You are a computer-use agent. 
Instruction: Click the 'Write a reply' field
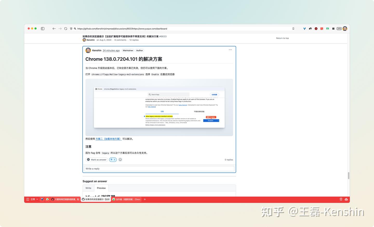(x=159, y=169)
